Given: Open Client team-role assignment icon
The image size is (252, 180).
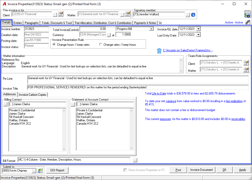Looking at the screenshot, I should (246, 63).
